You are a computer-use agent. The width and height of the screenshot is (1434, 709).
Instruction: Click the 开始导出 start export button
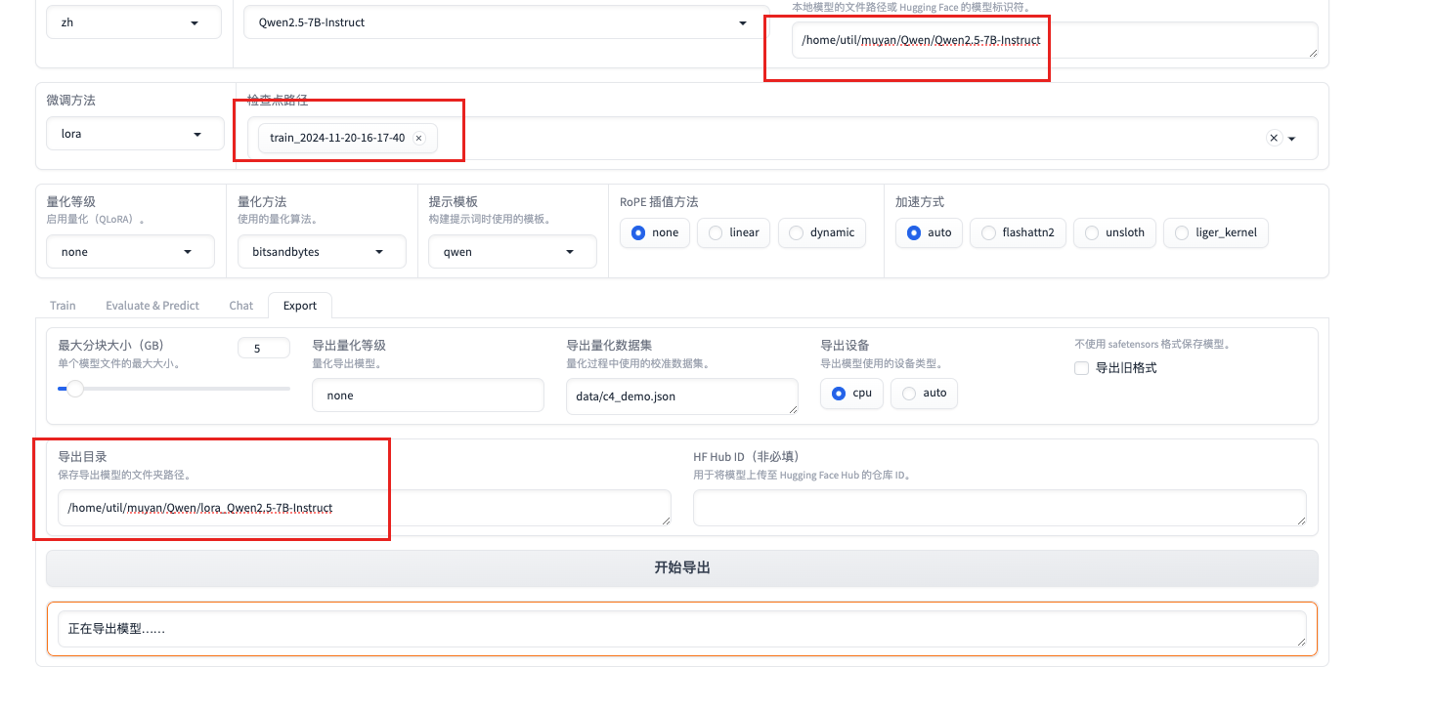[x=681, y=567]
